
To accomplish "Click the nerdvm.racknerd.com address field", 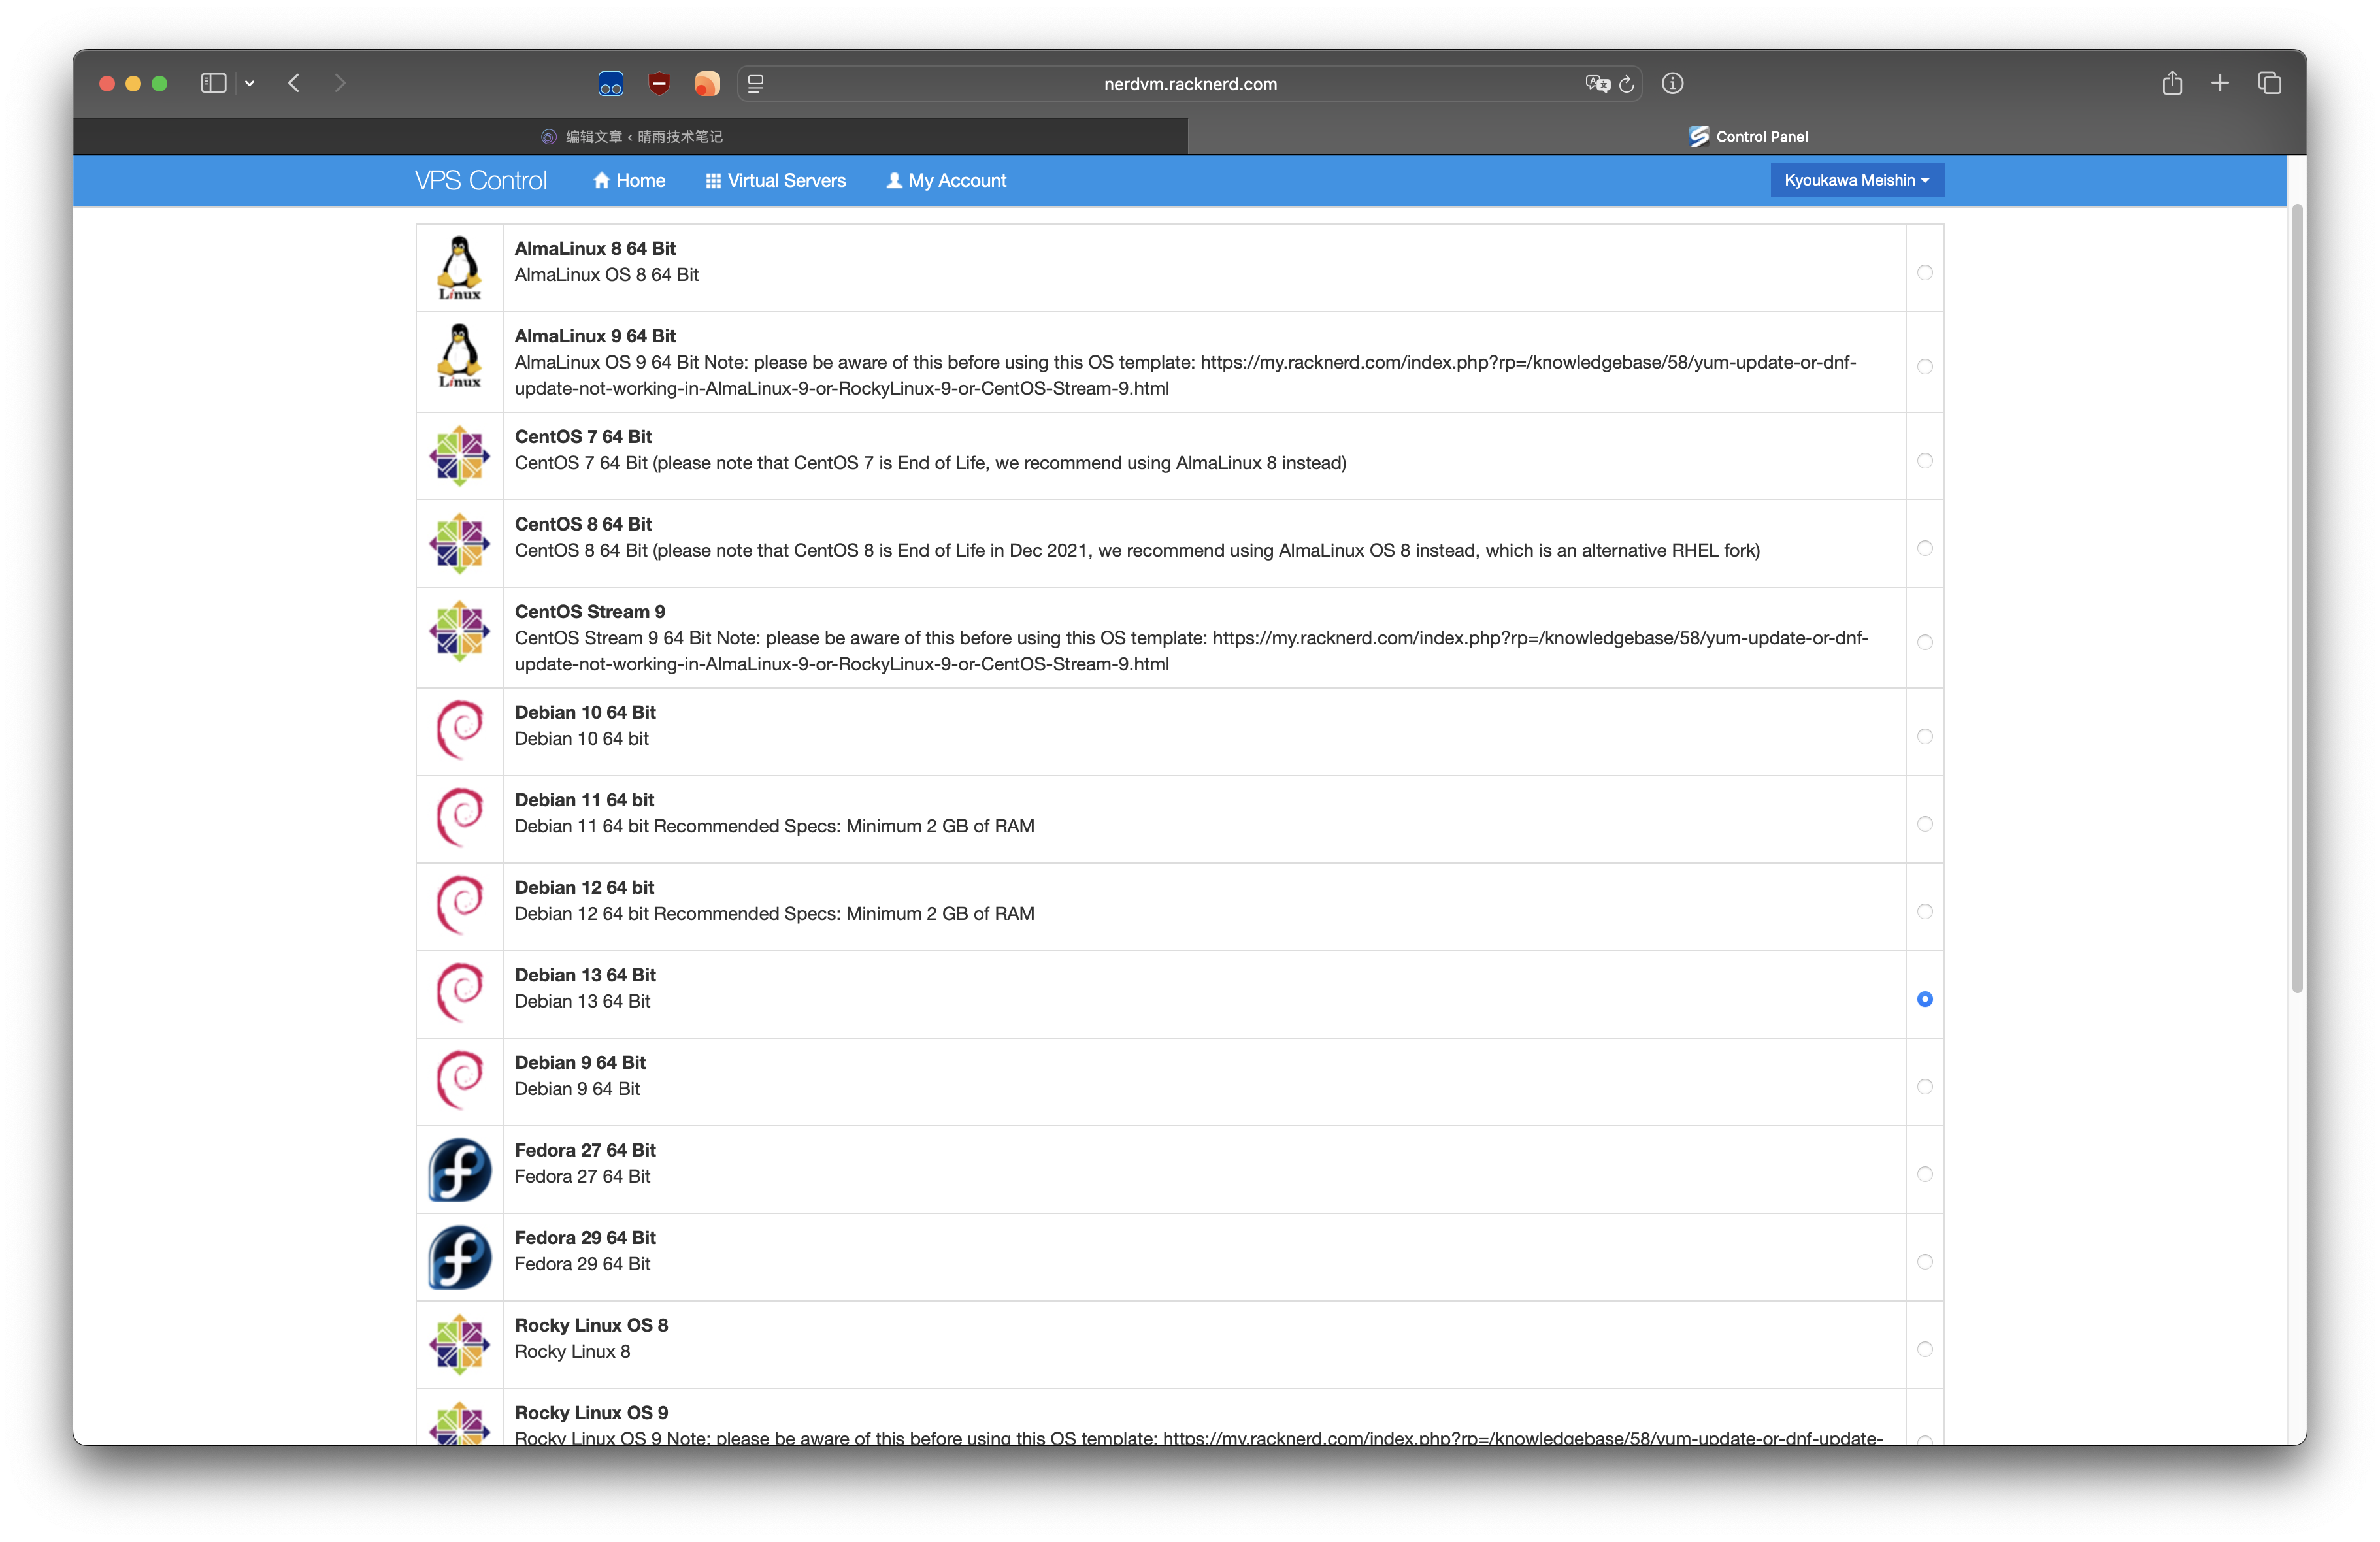I will click(x=1190, y=84).
